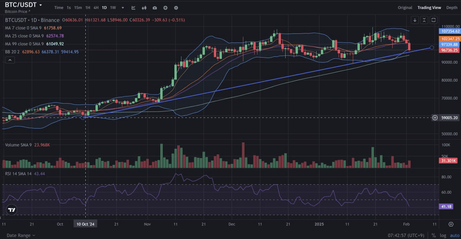This screenshot has height=239, width=461.
Task: Click the plus icon beside 59005.20
Action: click(x=435, y=118)
